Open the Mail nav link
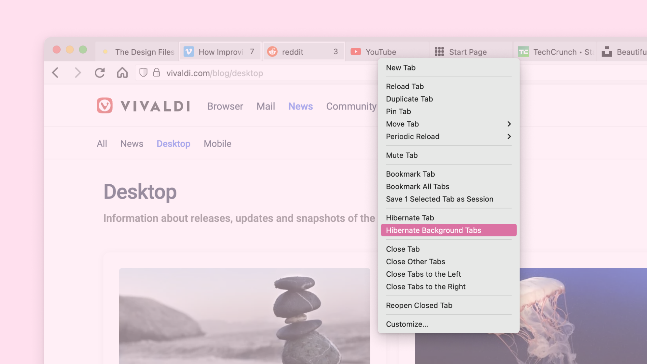Viewport: 647px width, 364px height. click(x=266, y=106)
